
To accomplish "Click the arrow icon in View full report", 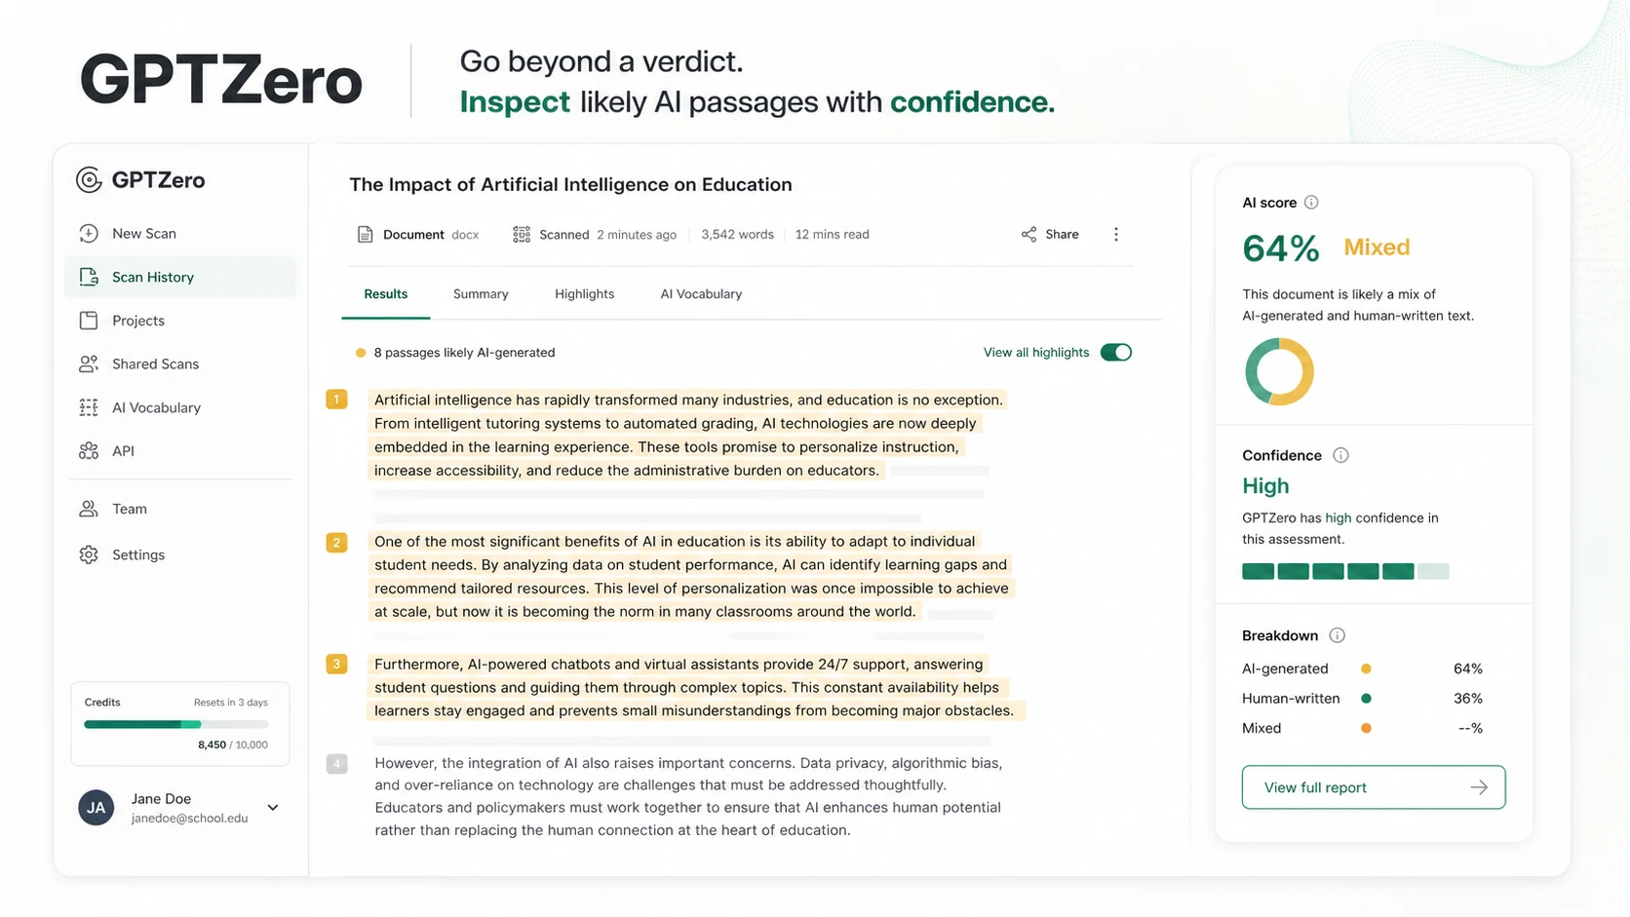I will (1479, 787).
